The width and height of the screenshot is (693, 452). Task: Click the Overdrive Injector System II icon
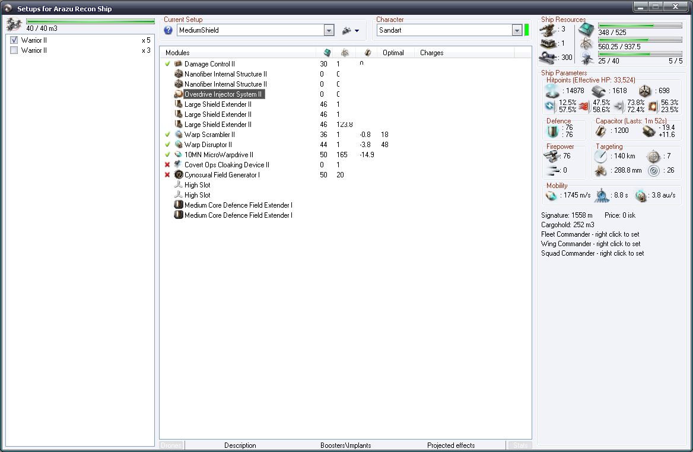[178, 94]
